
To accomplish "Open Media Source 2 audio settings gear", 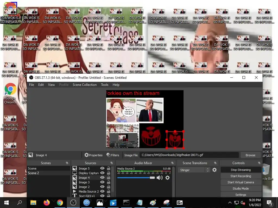I will (x=168, y=178).
